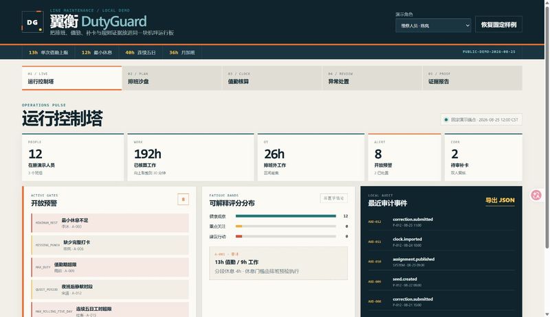Switch to the 值勤核算 tab
This screenshot has height=317, width=550.
tap(272, 78)
